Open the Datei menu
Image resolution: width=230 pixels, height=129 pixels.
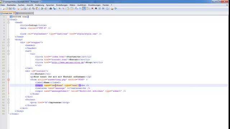click(3, 5)
